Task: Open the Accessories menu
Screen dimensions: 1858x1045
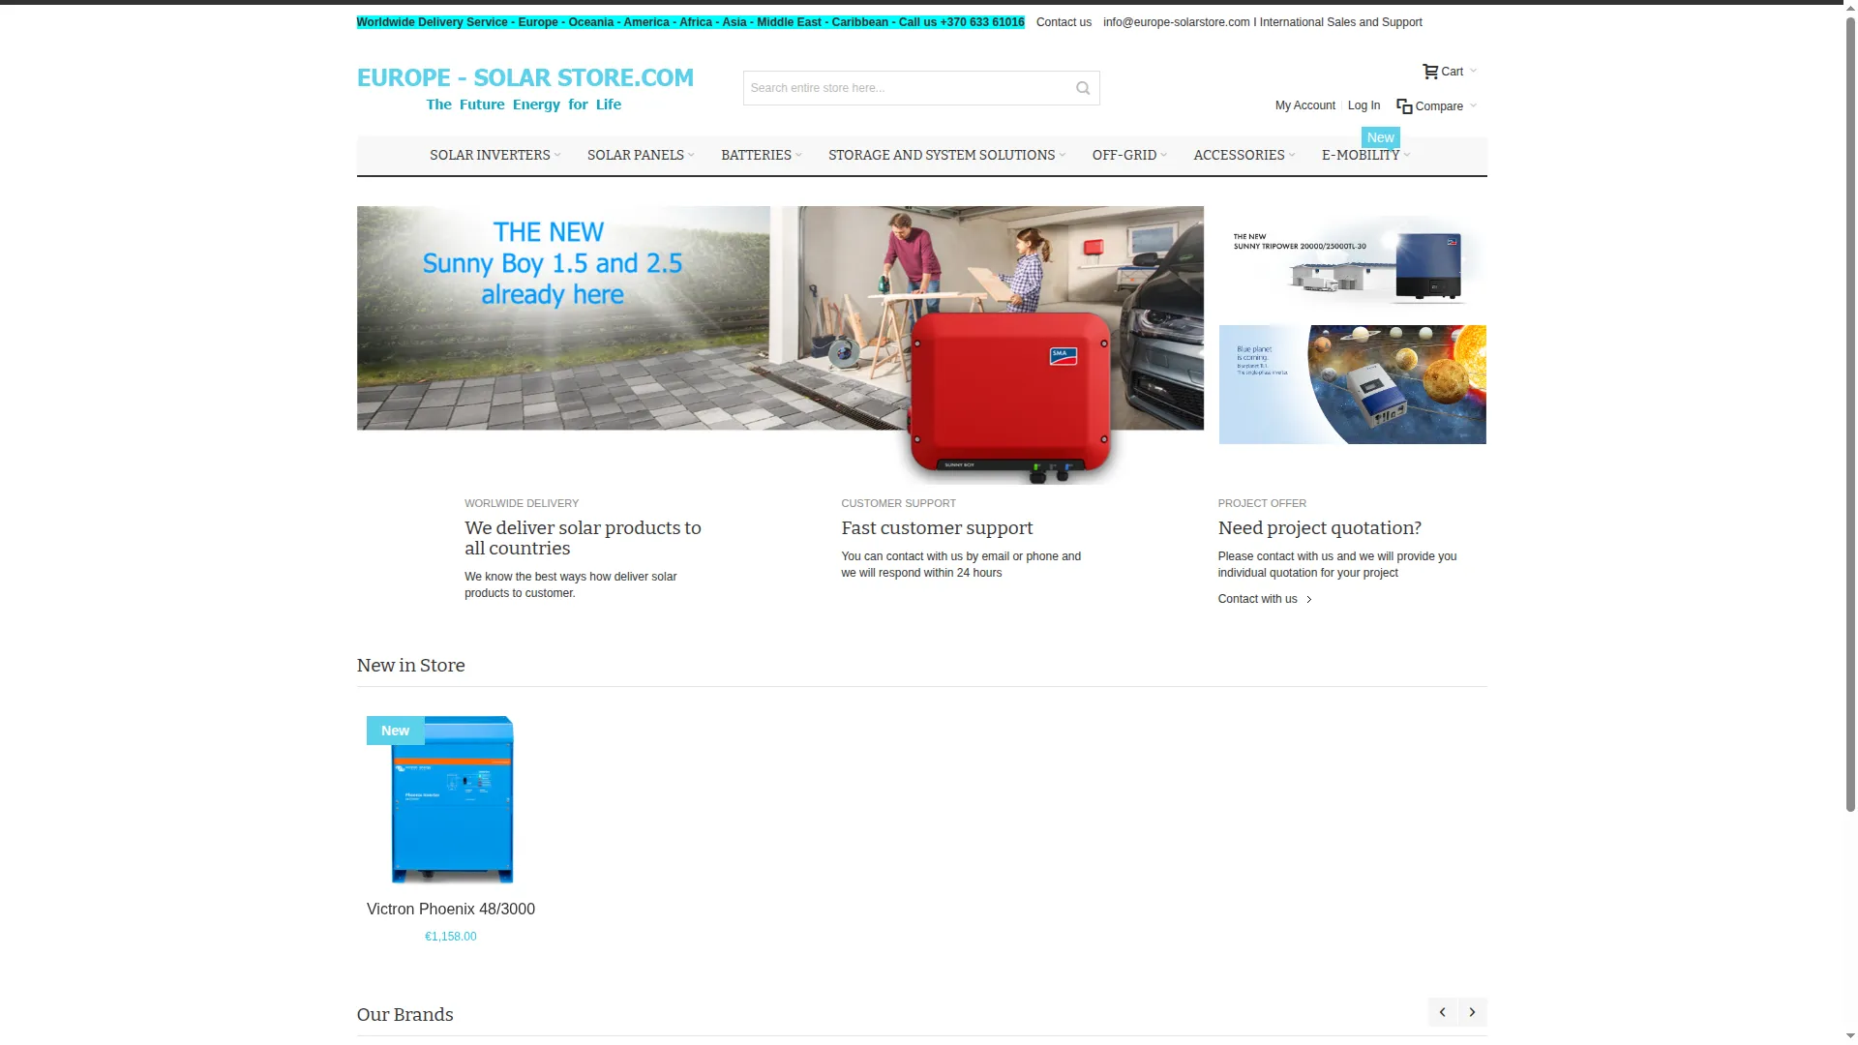Action: click(1239, 155)
